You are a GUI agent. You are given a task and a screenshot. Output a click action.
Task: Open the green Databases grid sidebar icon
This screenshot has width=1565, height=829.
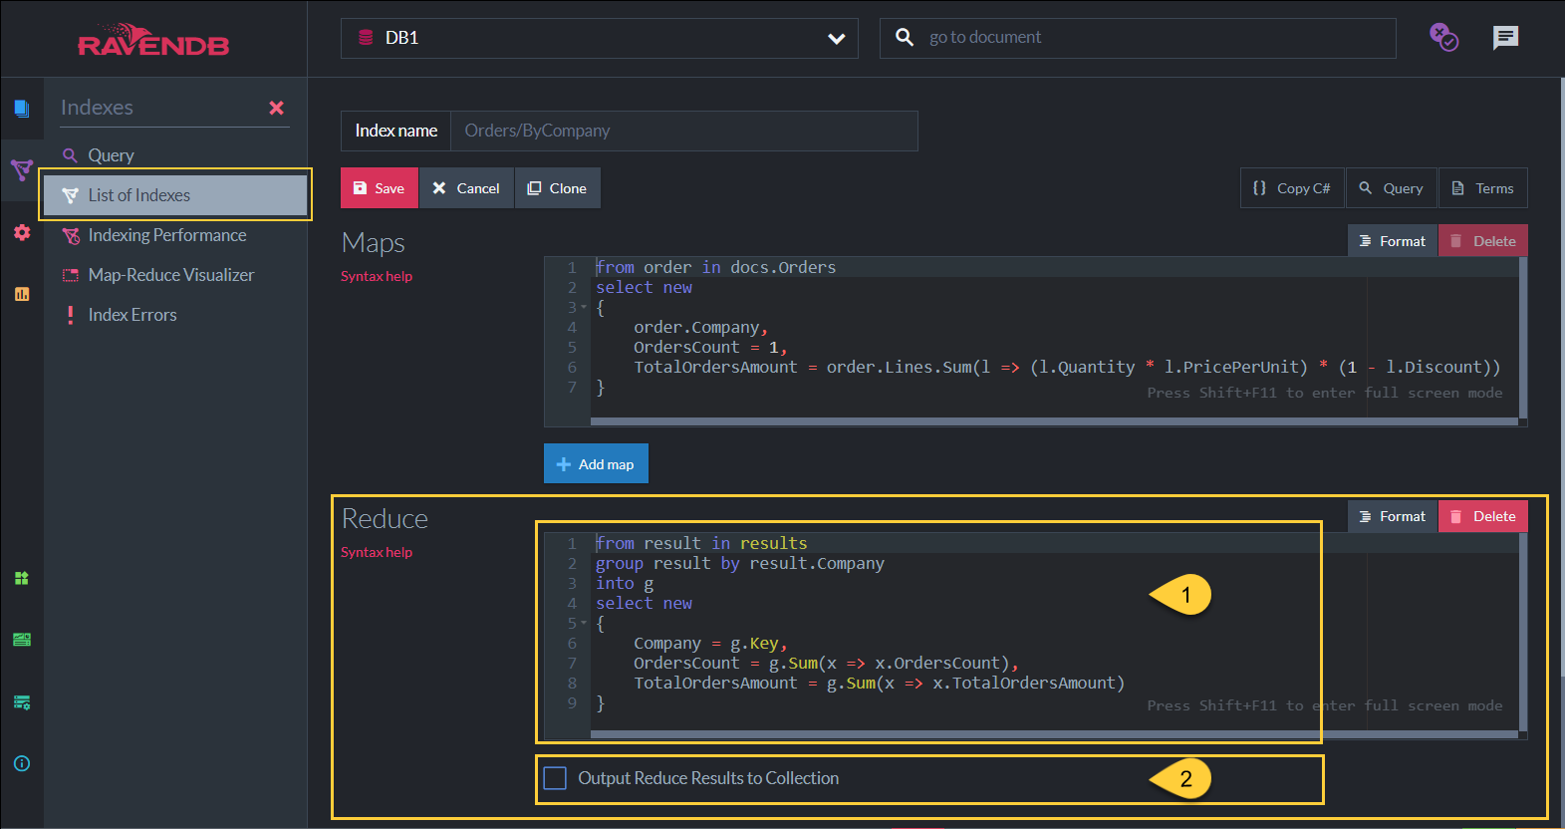pyautogui.click(x=22, y=578)
